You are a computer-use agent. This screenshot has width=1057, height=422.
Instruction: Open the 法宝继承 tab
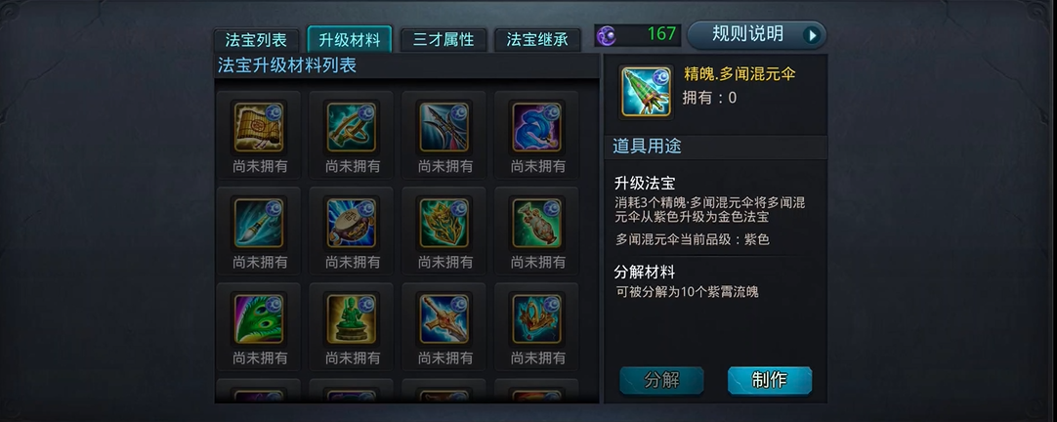(x=537, y=40)
